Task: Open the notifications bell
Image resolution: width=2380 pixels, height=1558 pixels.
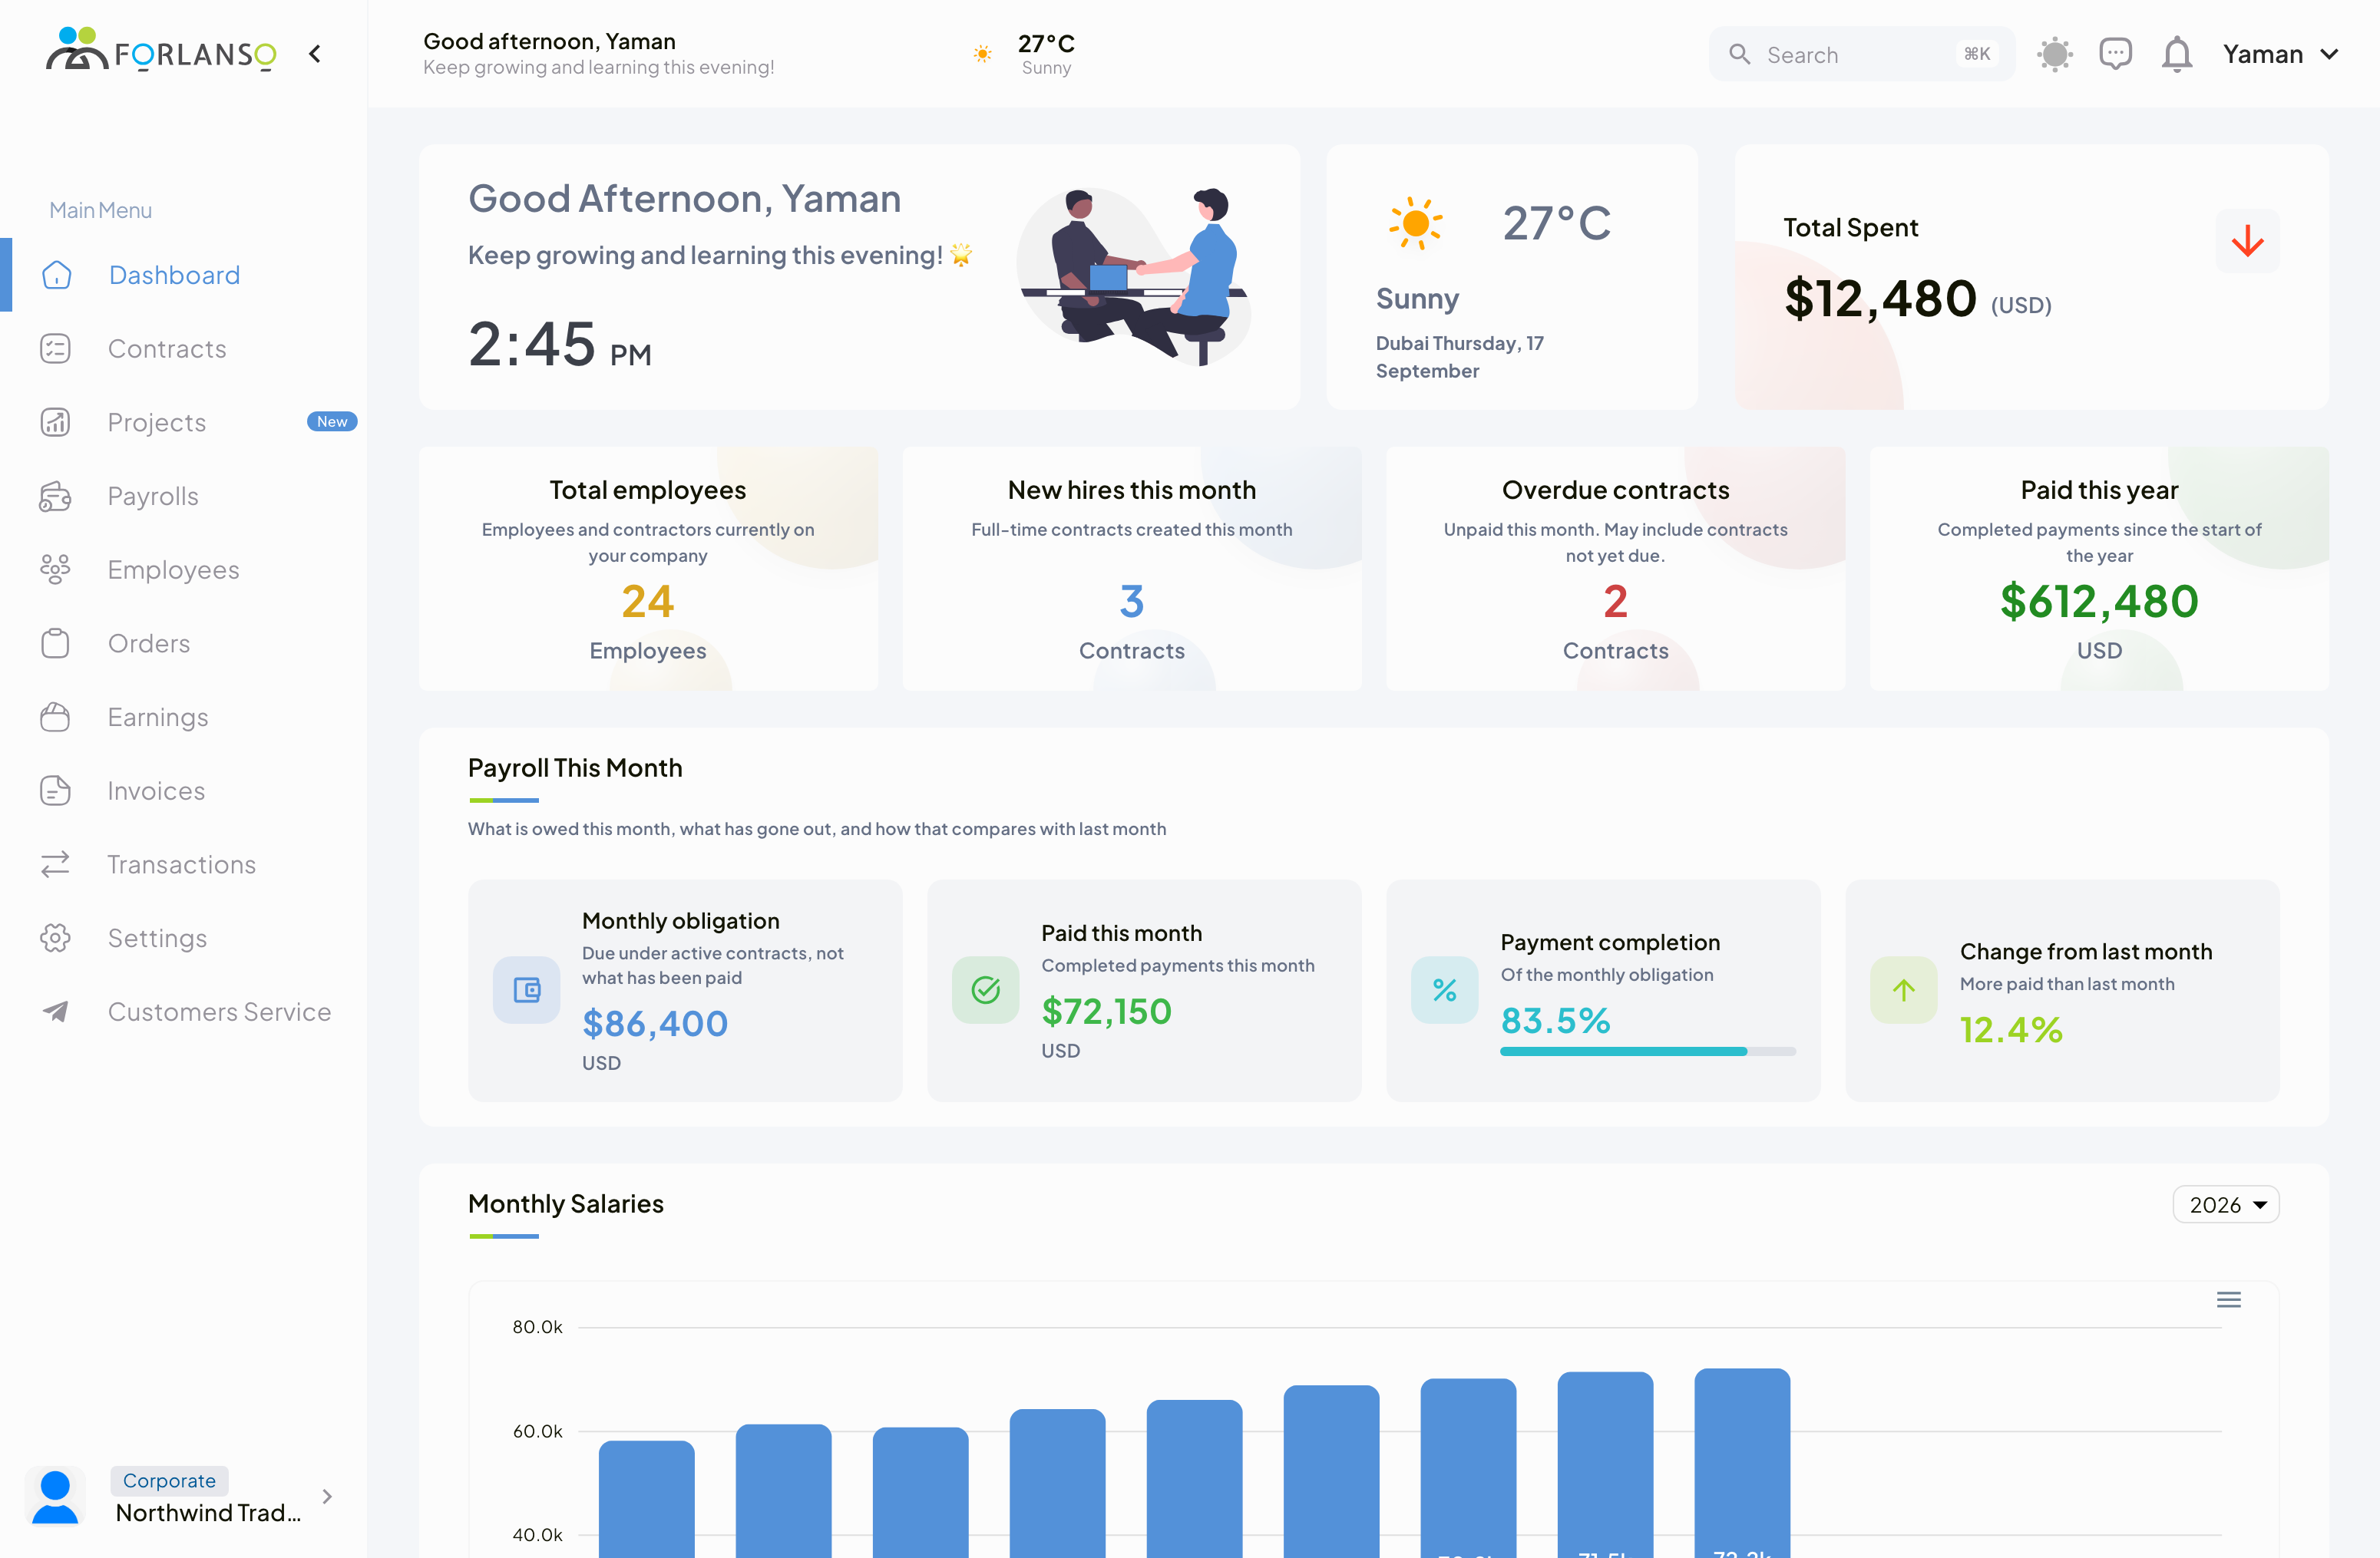Action: tap(2177, 54)
